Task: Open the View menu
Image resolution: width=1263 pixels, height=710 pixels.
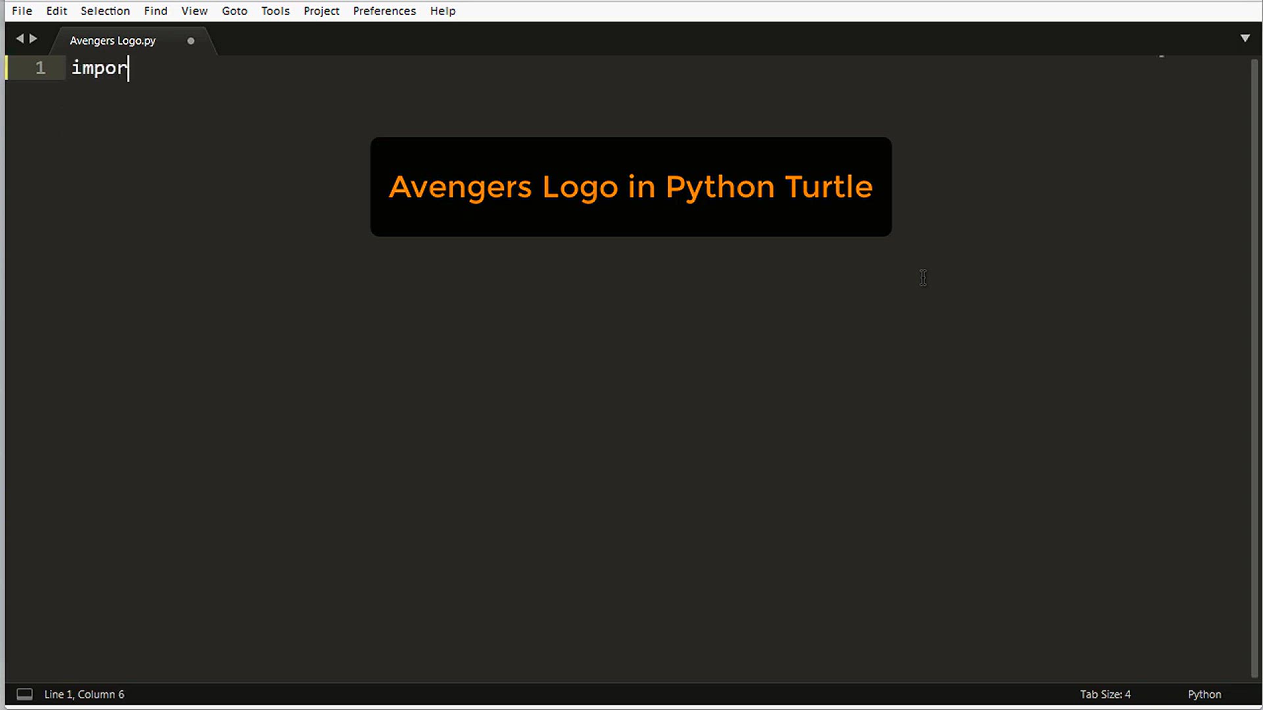Action: 195,11
